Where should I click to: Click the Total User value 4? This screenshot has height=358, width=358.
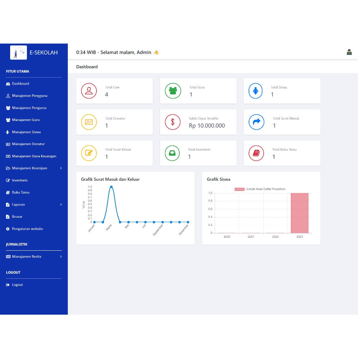coord(106,94)
